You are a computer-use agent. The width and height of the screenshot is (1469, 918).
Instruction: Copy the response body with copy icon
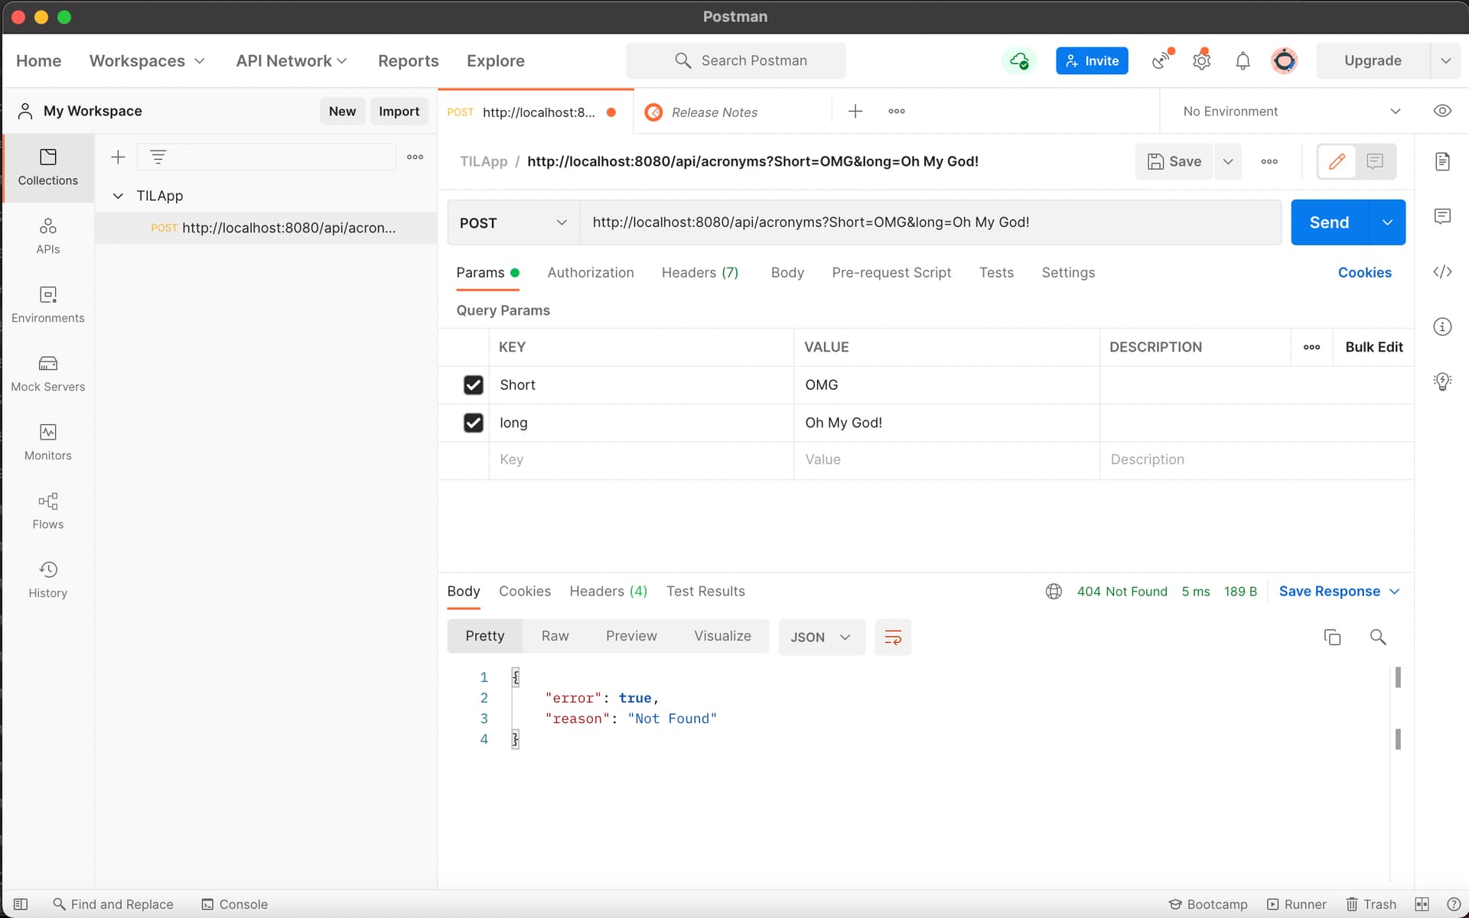point(1332,637)
